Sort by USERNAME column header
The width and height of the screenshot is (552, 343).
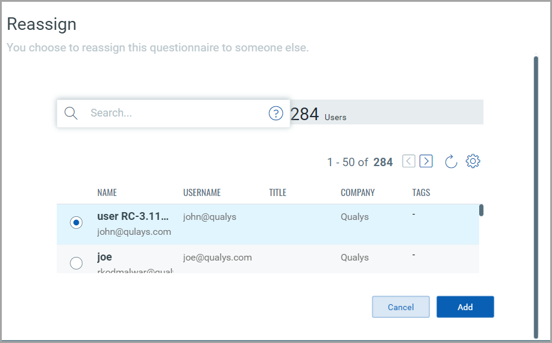click(202, 192)
